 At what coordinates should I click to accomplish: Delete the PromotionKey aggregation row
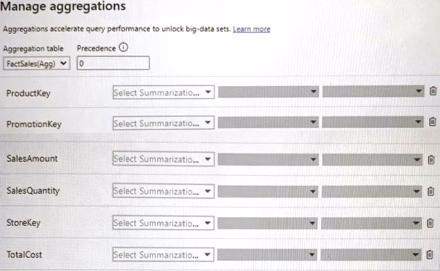tap(432, 121)
